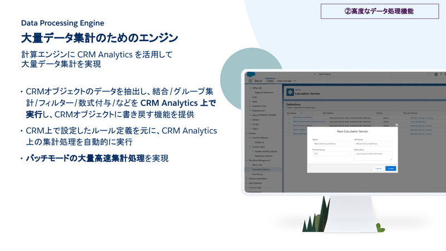The width and height of the screenshot is (446, 251).
Task: Expand the Sales tree node
Action: [x=250, y=101]
